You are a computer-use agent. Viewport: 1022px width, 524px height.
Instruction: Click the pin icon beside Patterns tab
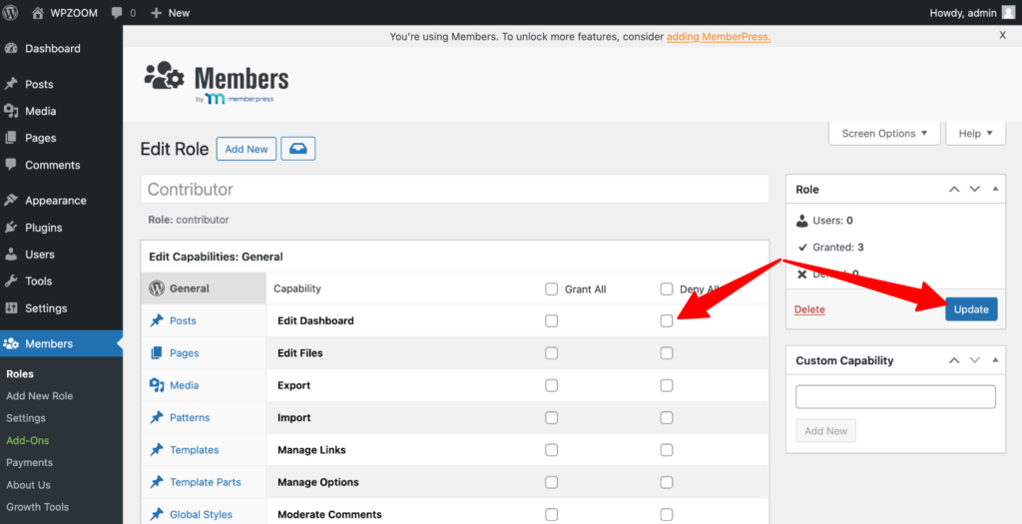click(157, 417)
